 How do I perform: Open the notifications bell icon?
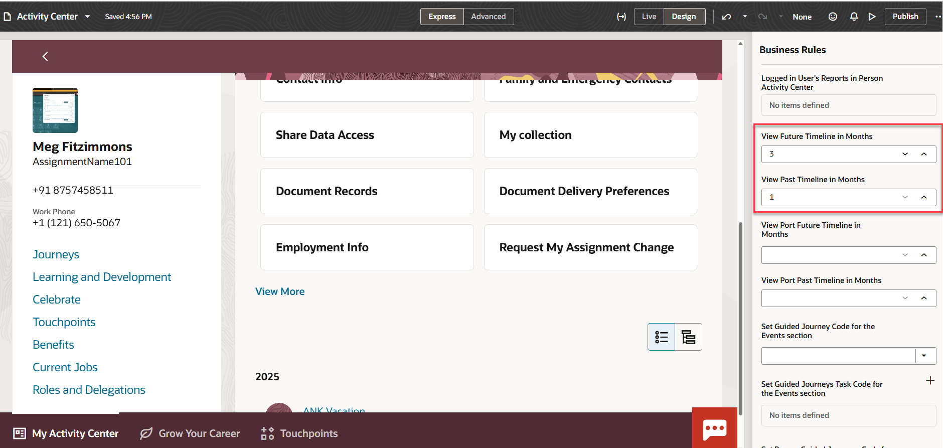pyautogui.click(x=854, y=17)
